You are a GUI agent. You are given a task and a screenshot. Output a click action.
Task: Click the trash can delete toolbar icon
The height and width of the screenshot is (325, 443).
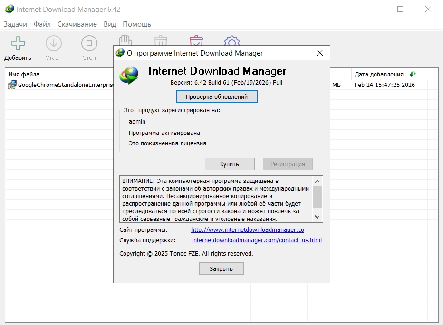(x=161, y=40)
